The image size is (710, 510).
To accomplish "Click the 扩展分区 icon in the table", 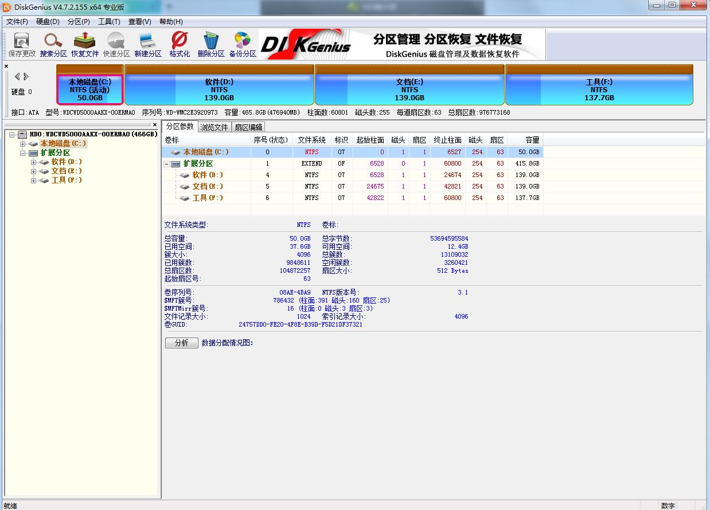I will (x=175, y=164).
